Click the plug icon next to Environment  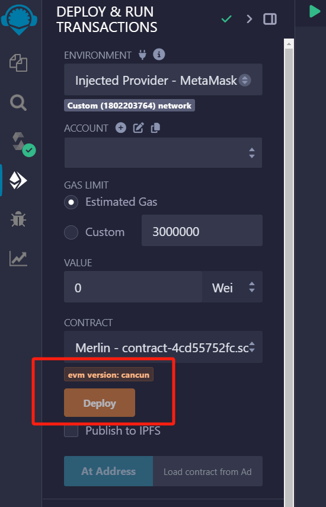pos(142,55)
